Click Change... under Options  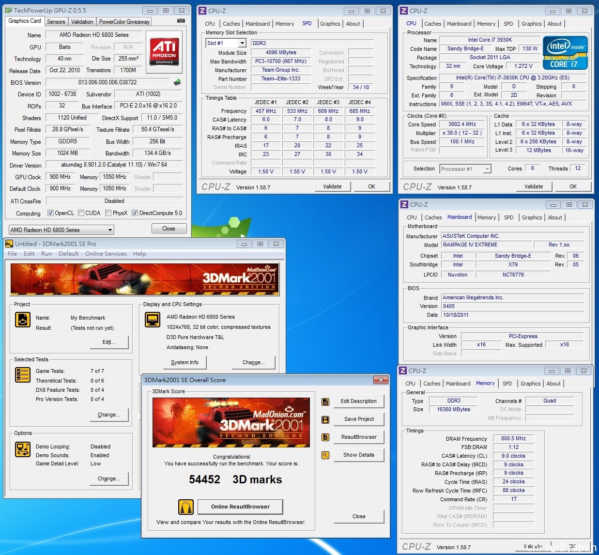tap(109, 478)
